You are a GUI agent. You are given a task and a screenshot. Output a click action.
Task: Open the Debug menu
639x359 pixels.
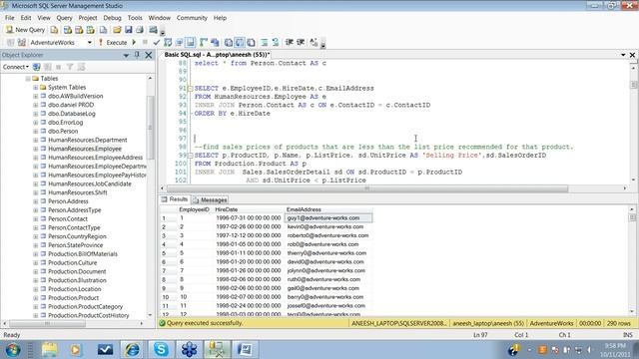coord(112,18)
